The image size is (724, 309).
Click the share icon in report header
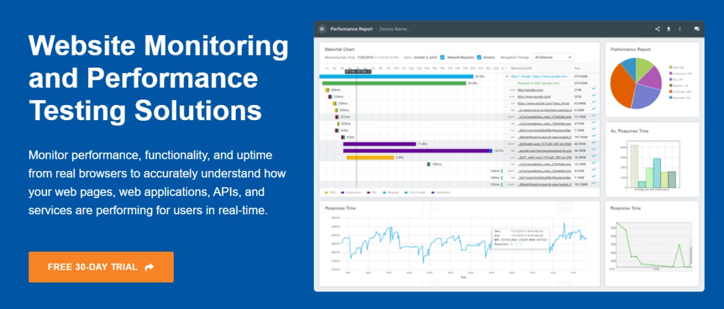point(657,28)
